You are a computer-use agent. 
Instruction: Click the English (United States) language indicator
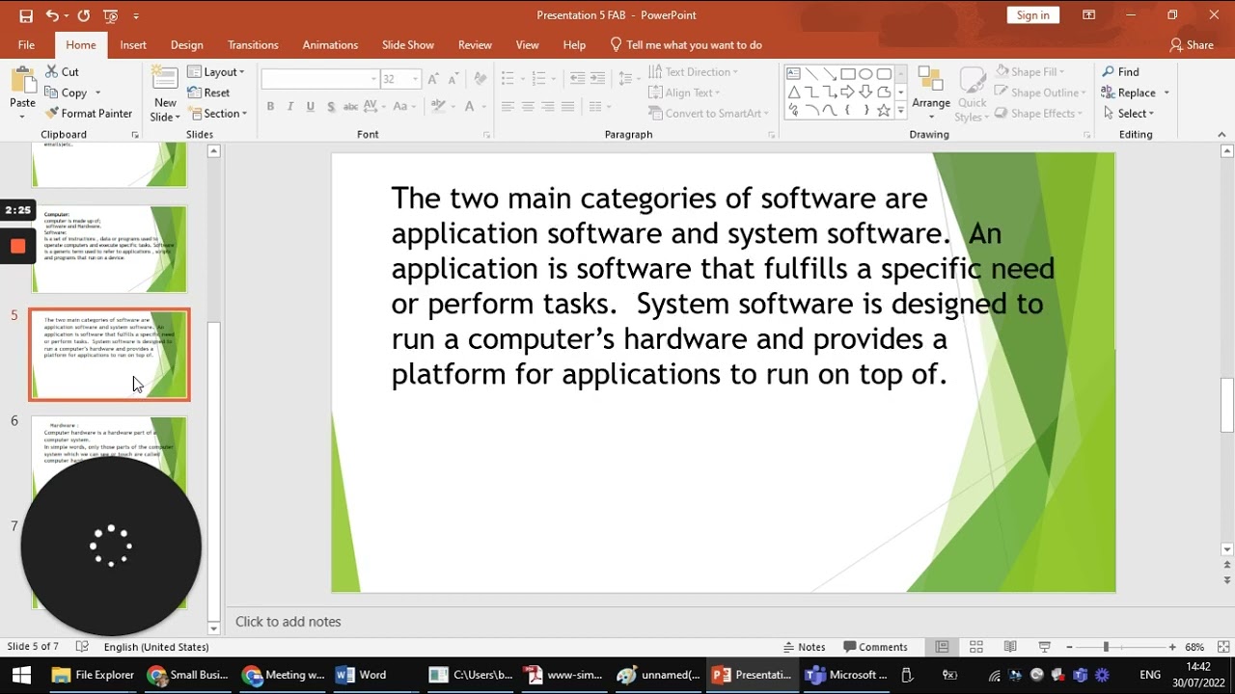[156, 647]
